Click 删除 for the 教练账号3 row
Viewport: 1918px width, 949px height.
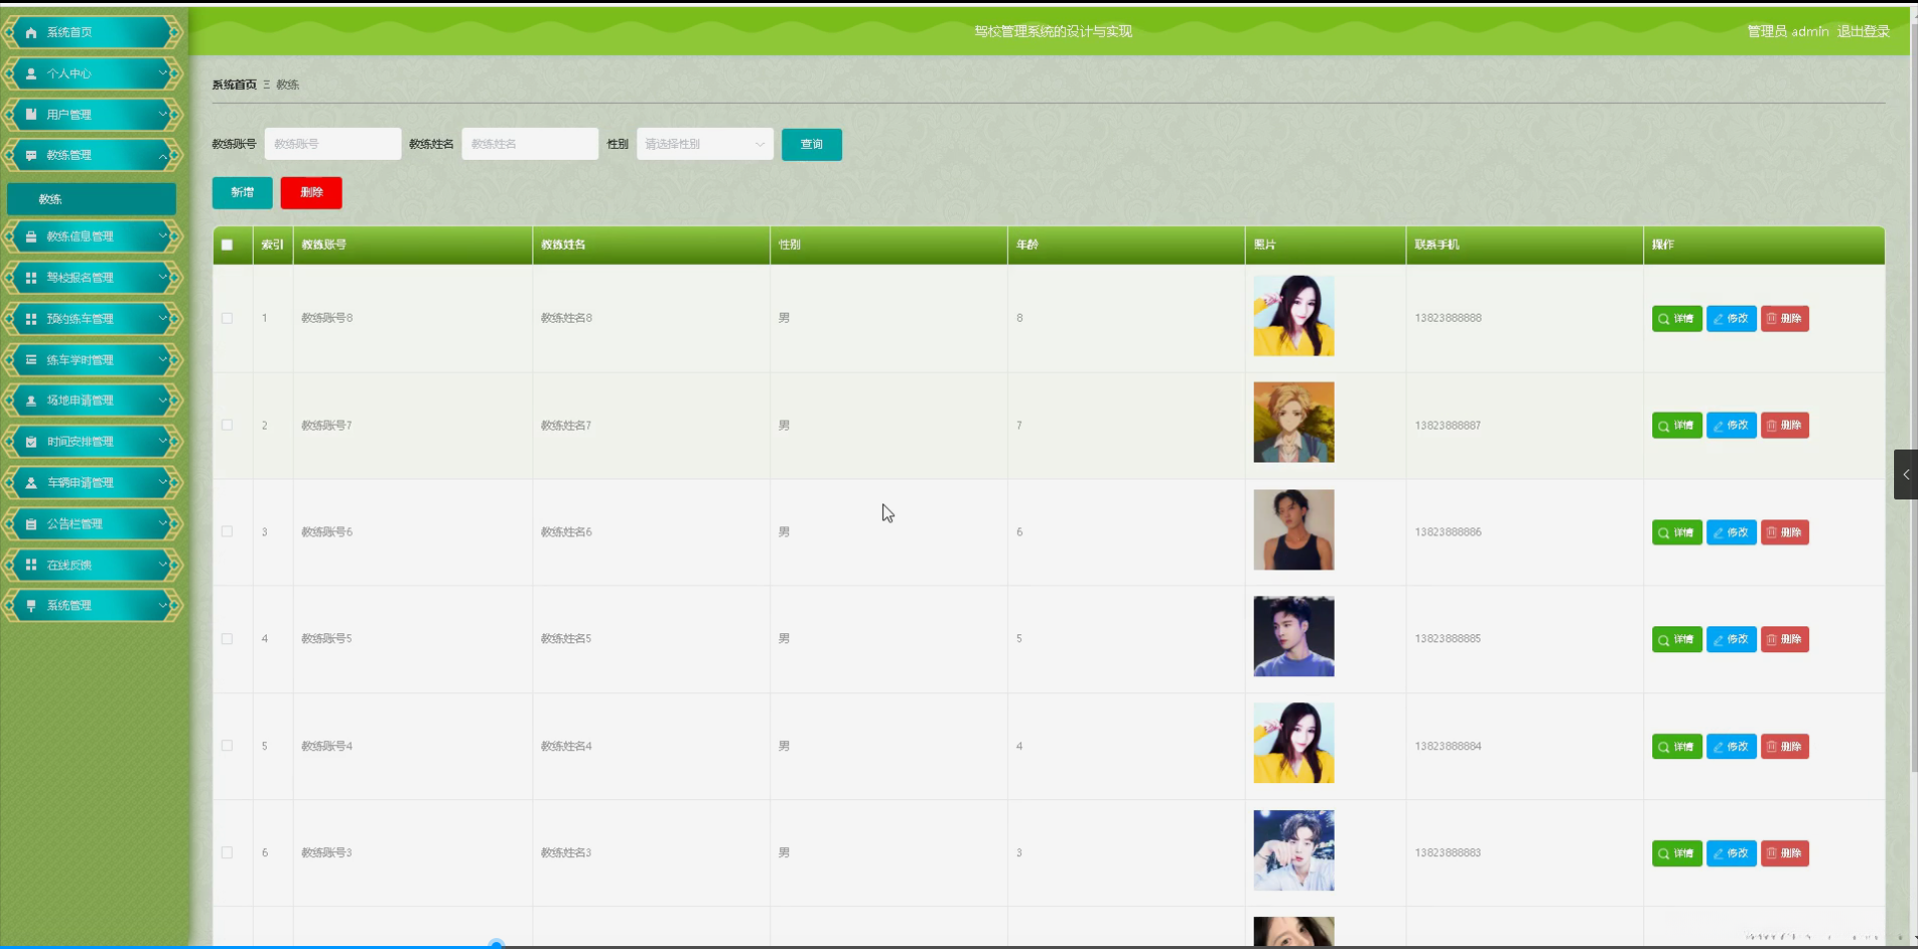1785,854
